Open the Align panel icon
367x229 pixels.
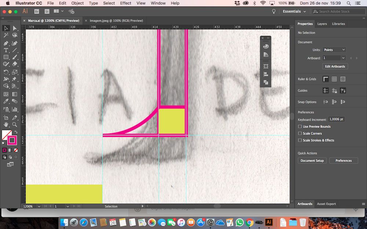pos(266,74)
